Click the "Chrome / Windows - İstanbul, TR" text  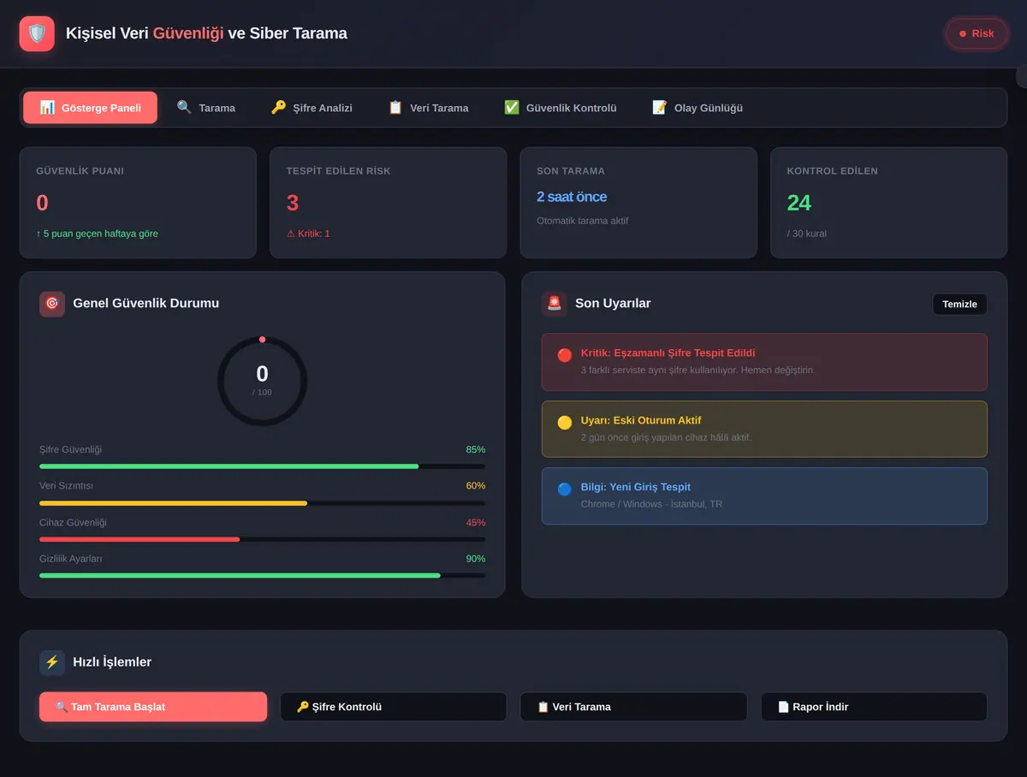tap(651, 504)
